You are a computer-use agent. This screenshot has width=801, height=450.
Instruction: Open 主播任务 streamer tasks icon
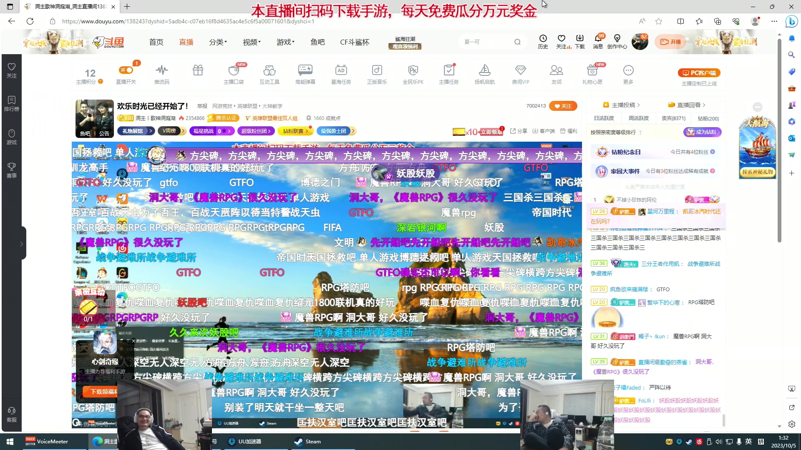449,74
